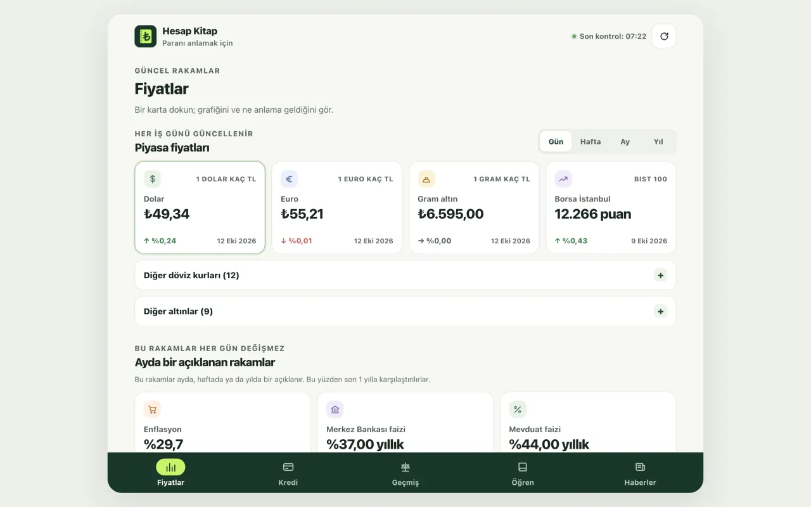The width and height of the screenshot is (811, 507).
Task: Click the 1 DOLAR KAÇ TL label
Action: [226, 179]
